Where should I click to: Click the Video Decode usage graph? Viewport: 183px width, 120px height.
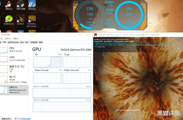[77, 78]
